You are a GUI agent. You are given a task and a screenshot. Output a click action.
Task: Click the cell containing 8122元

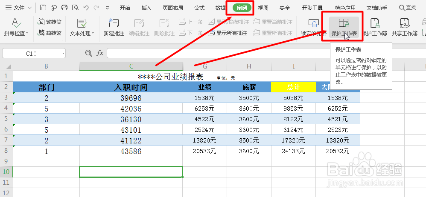click(x=293, y=119)
